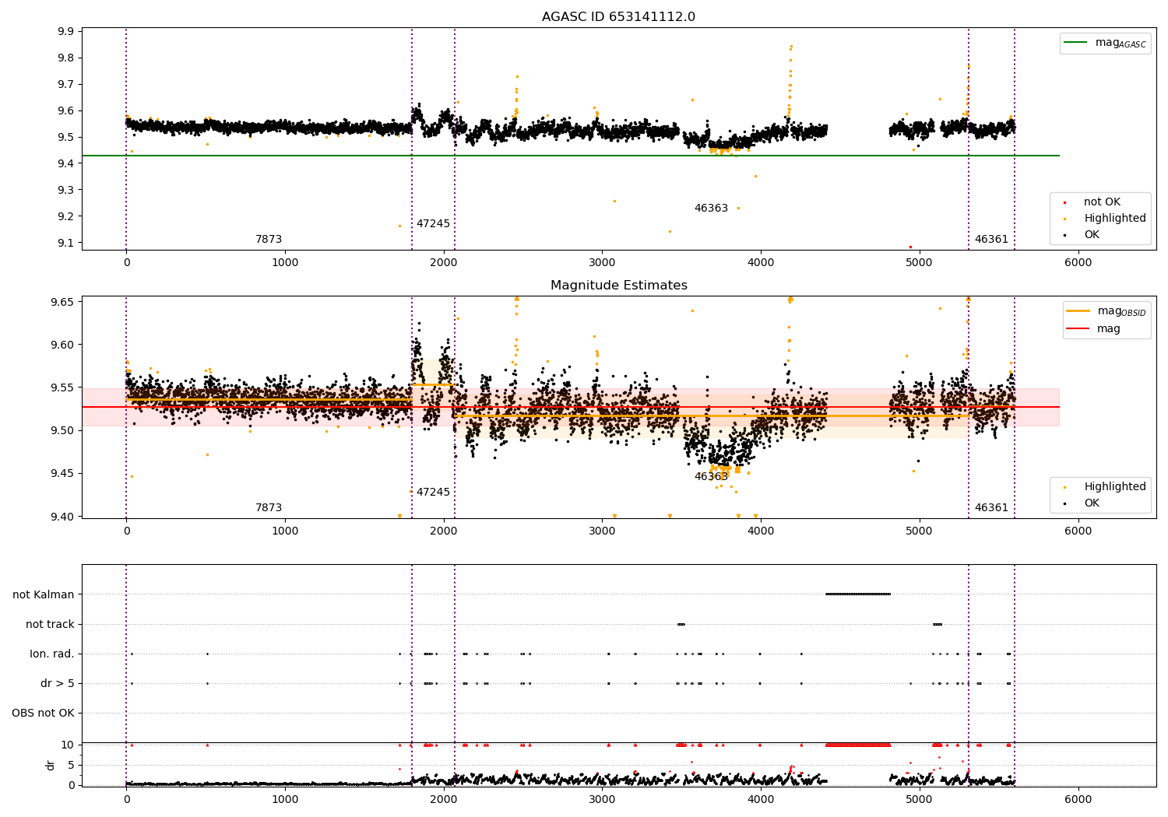
Task: Click the 6000 x-tick label under top plot
Action: click(x=1078, y=263)
